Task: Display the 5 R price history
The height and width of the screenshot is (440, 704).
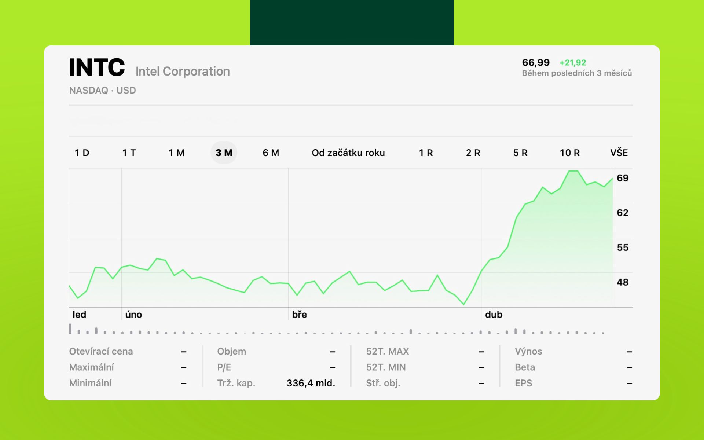Action: click(x=520, y=153)
